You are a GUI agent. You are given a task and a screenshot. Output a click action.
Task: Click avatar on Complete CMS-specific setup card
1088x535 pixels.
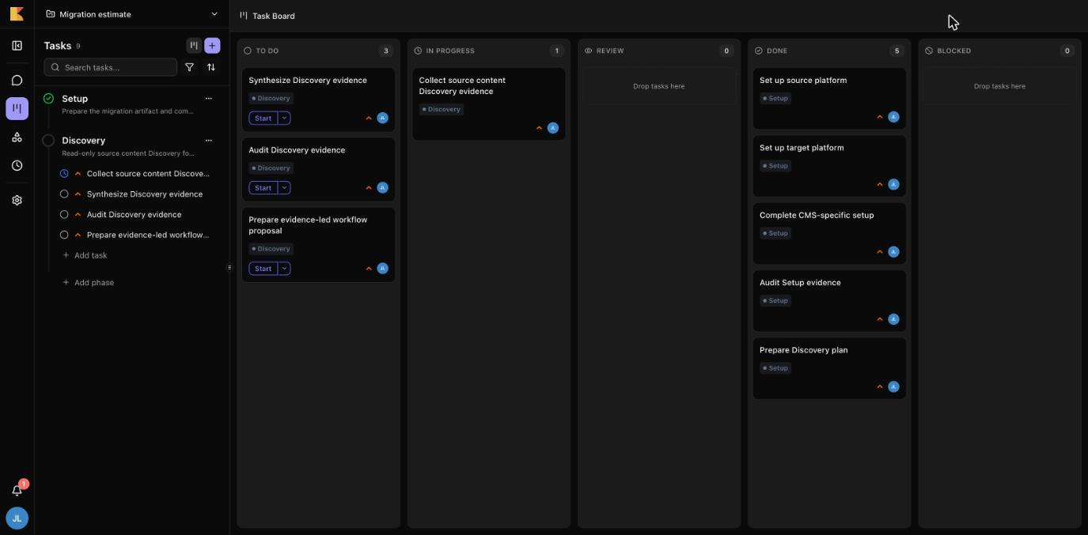[893, 251]
